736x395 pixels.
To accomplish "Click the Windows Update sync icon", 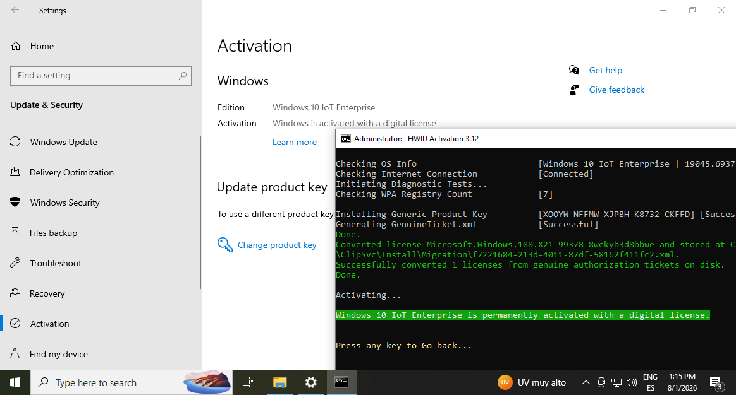I will pos(15,141).
